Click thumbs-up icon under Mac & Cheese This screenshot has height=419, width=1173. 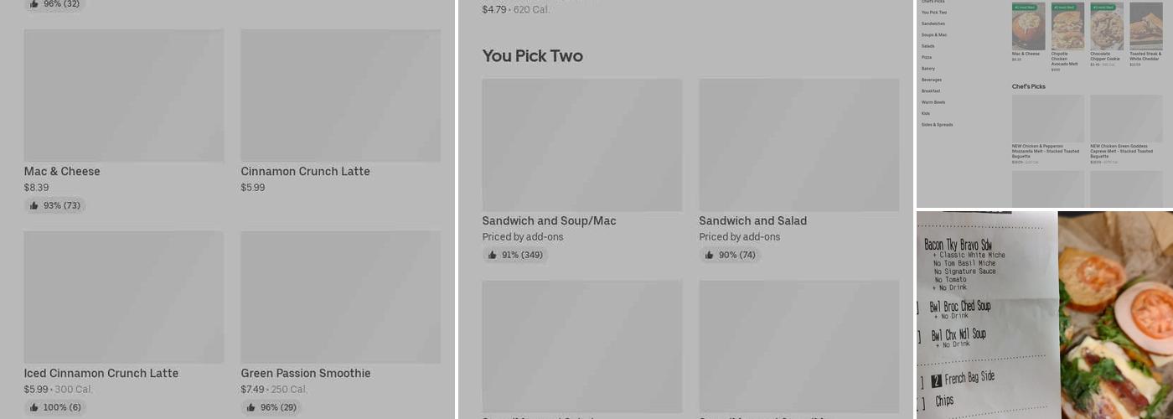coord(34,206)
